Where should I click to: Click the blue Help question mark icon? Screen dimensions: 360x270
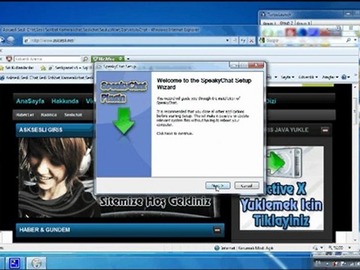(344, 77)
